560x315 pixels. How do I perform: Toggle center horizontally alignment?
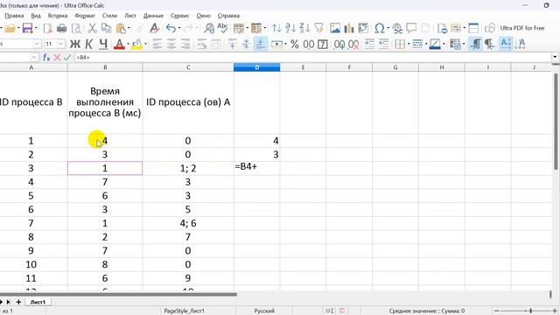(171, 44)
